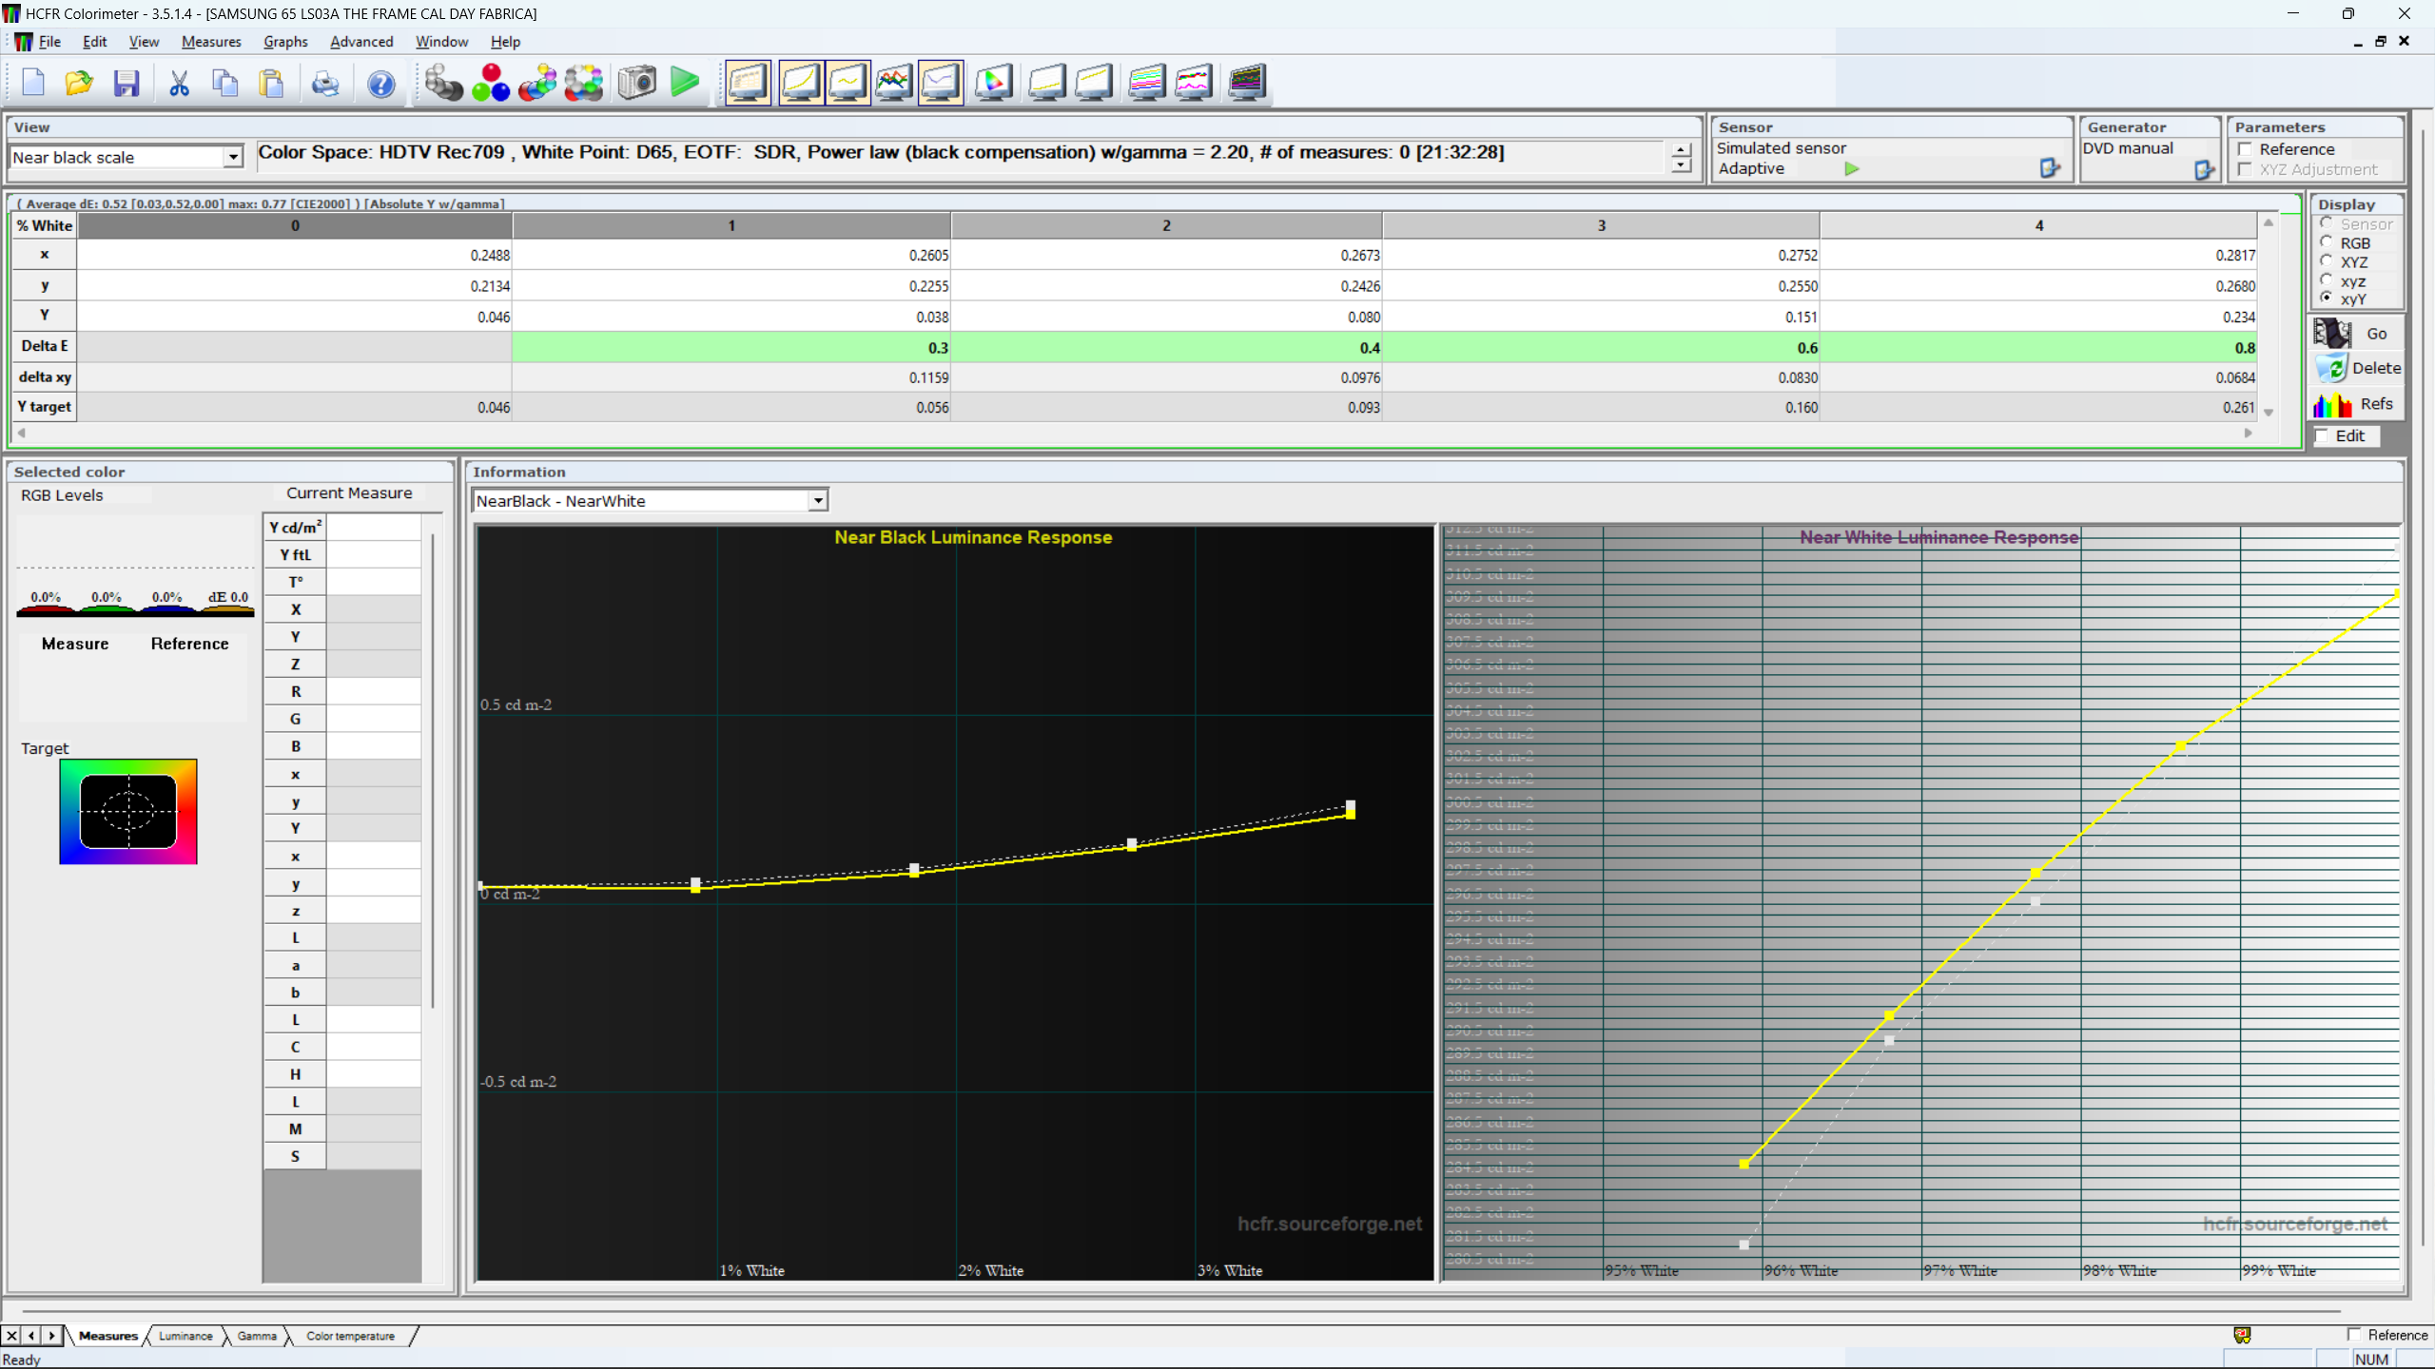Open the CIE diagram view icon

[993, 83]
